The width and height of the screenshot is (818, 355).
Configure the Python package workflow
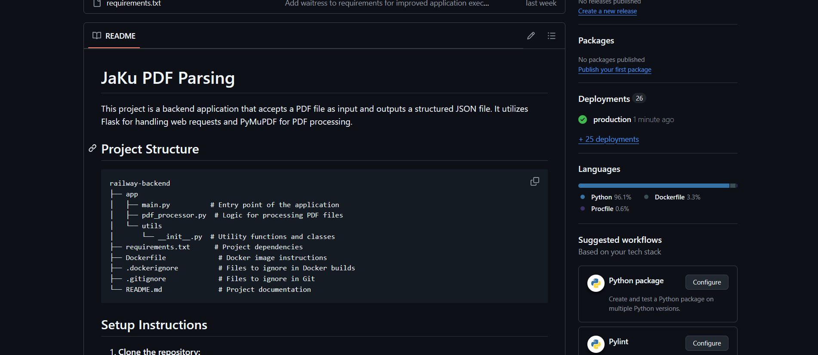(707, 282)
